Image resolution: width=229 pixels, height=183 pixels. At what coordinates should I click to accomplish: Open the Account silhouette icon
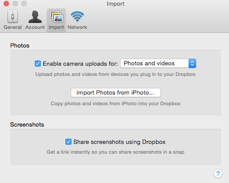pyautogui.click(x=35, y=16)
